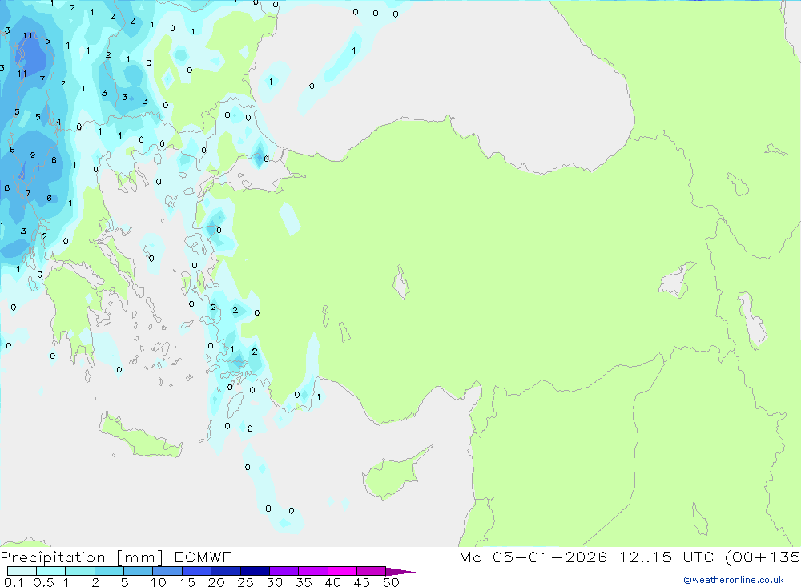This screenshot has height=587, width=801.
Task: Click the "9" precipitation value on the map
Action: [33, 155]
